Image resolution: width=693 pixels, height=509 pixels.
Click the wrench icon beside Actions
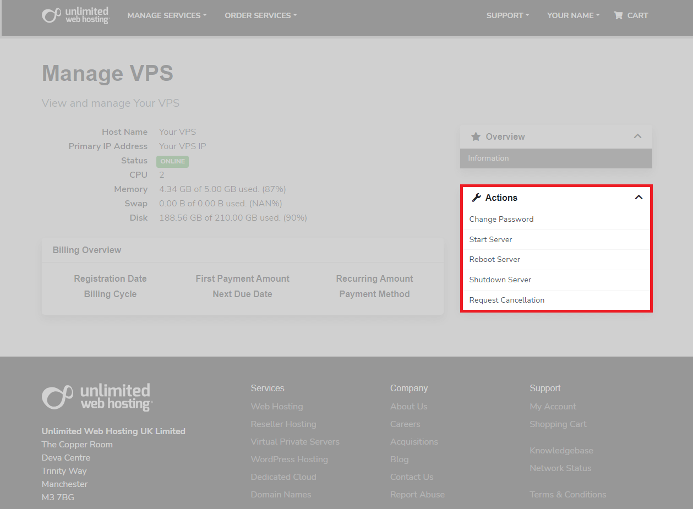click(x=477, y=198)
